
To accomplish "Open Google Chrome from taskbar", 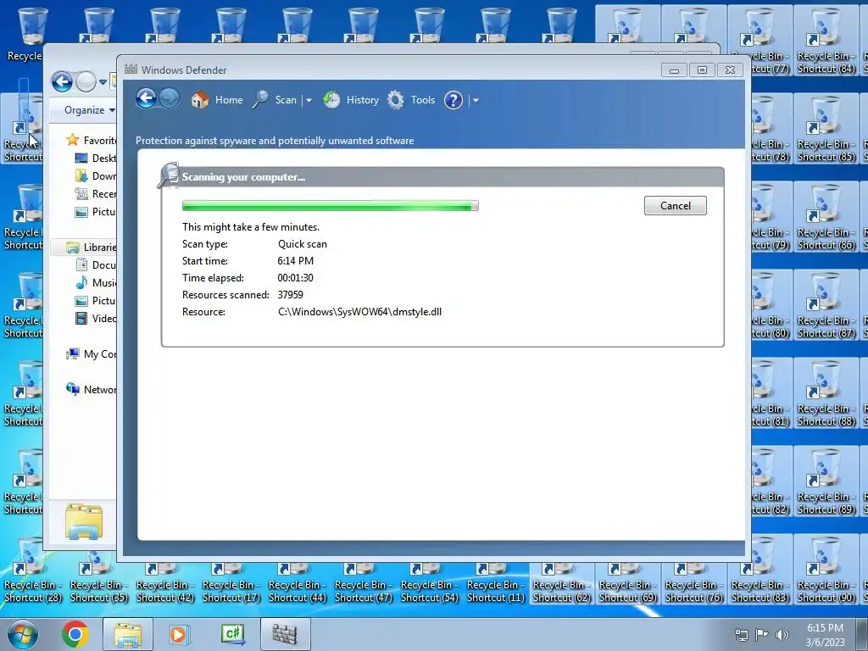I will click(75, 634).
